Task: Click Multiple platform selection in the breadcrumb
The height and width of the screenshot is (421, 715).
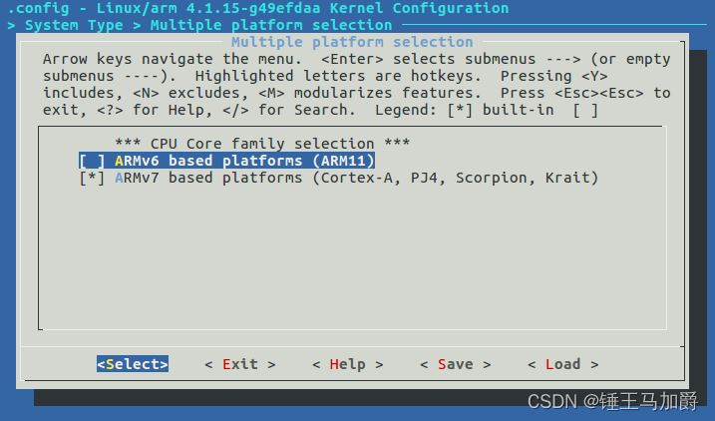Action: tap(270, 25)
